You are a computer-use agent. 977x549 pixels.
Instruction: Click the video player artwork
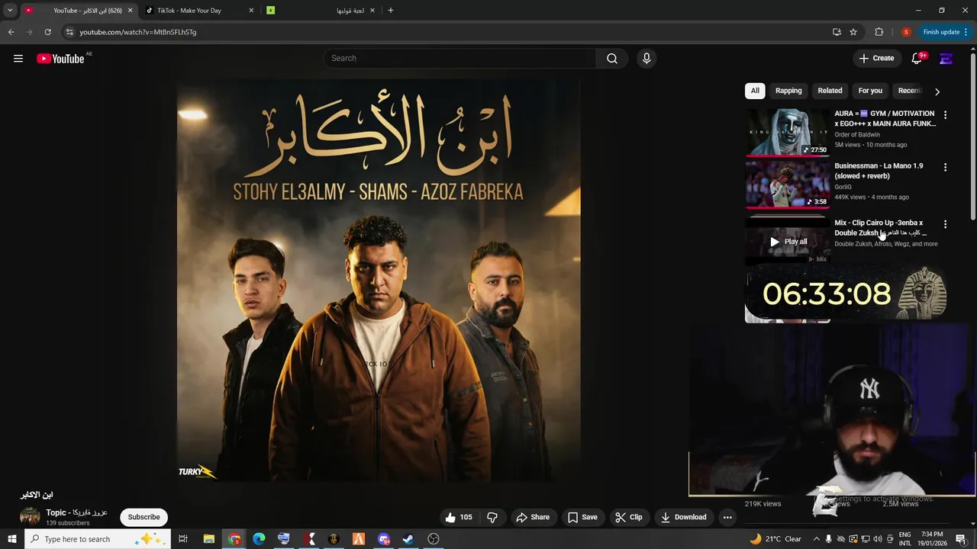coord(379,280)
